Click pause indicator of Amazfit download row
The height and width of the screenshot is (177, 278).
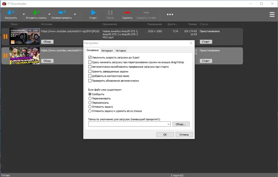coord(6,36)
